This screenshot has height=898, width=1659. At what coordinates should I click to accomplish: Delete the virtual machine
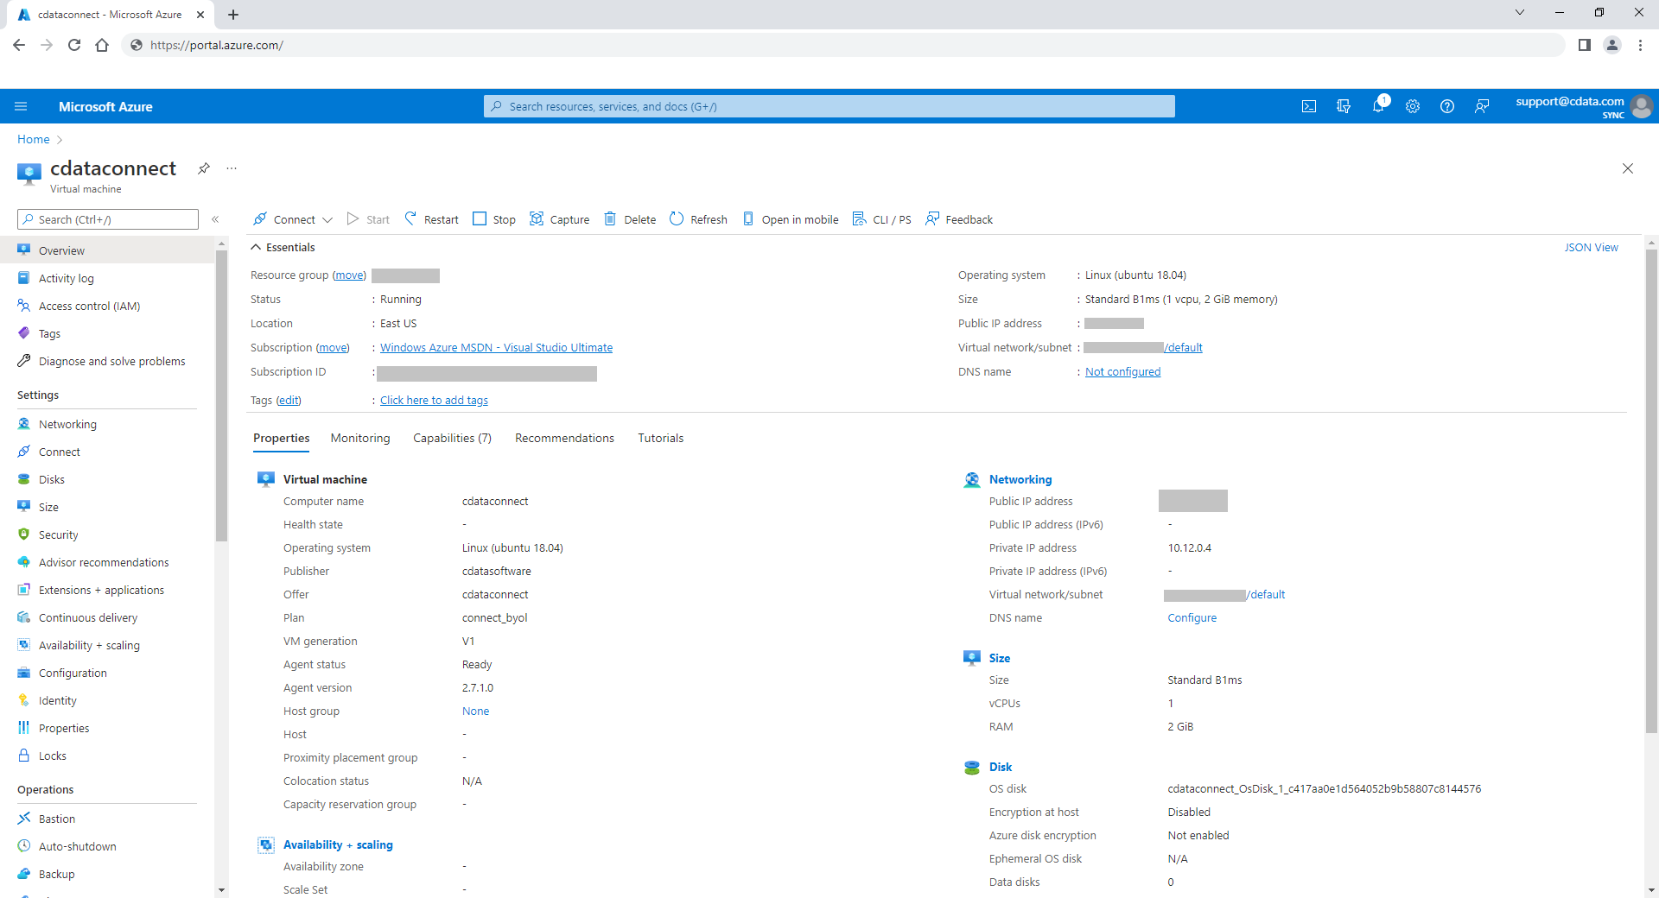point(630,219)
